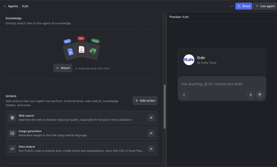Click the vertical scrollbar of the editor panel
Screen dimensions: 277x167
(x=165, y=107)
